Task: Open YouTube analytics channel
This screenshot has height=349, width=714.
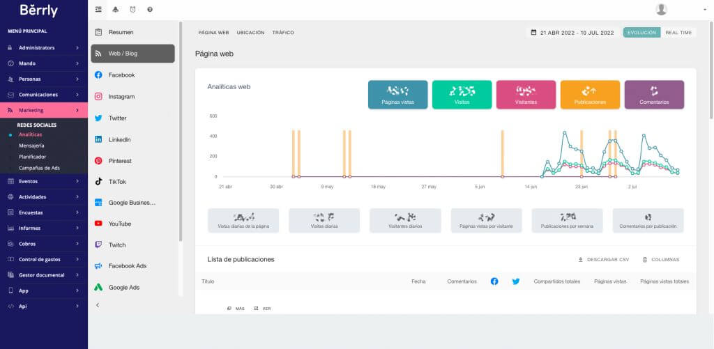Action: (x=132, y=224)
